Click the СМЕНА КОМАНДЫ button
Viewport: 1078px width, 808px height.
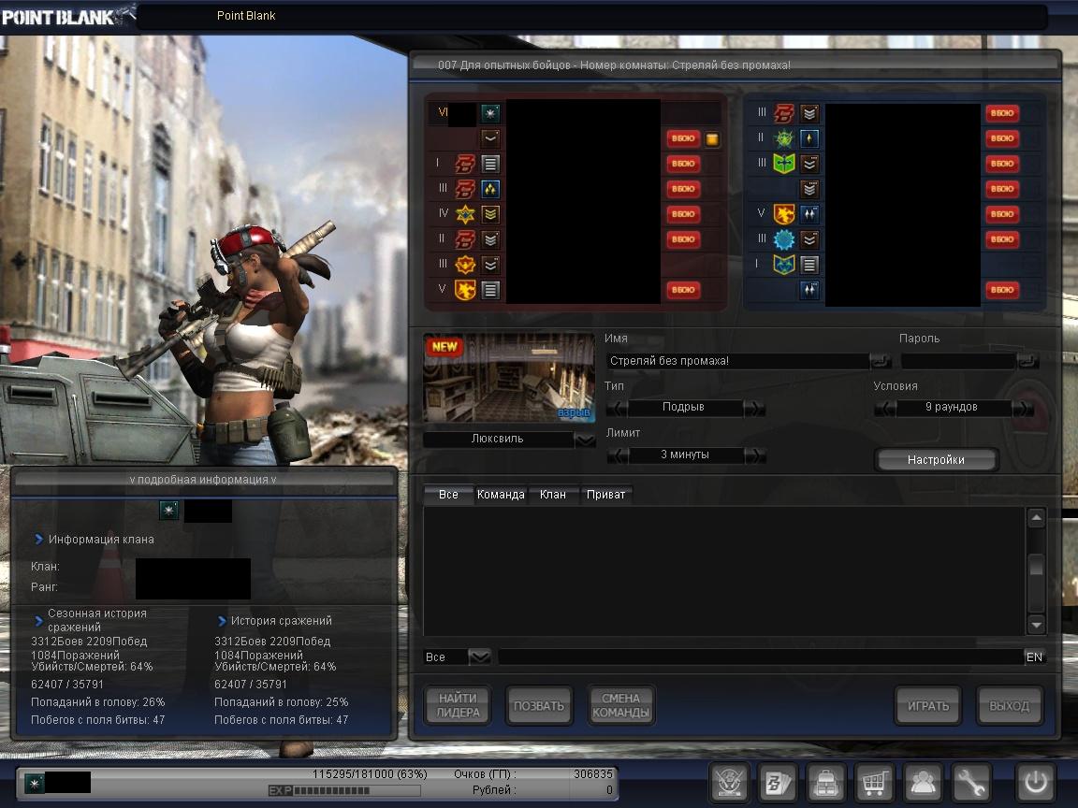tap(620, 706)
